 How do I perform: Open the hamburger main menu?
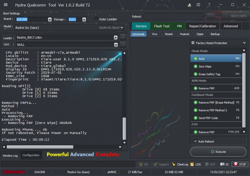point(6,5)
